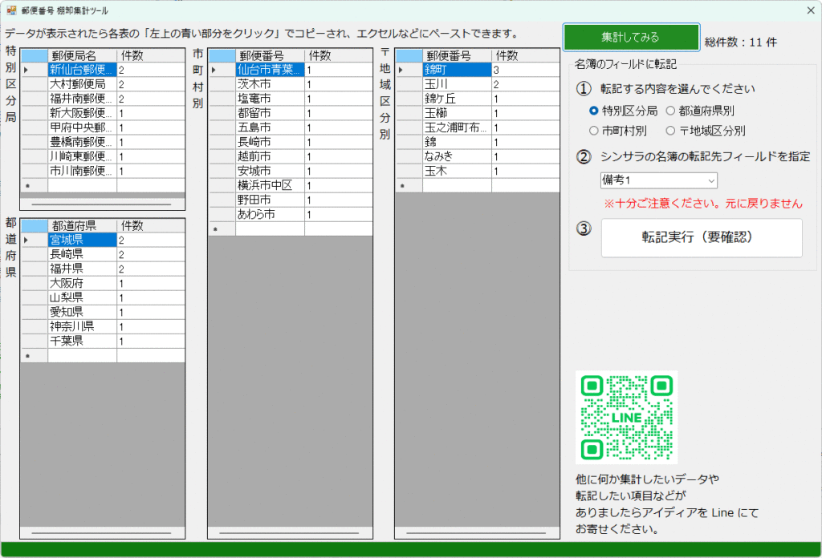Click the LINE QR code image
The image size is (822, 558).
click(x=626, y=417)
